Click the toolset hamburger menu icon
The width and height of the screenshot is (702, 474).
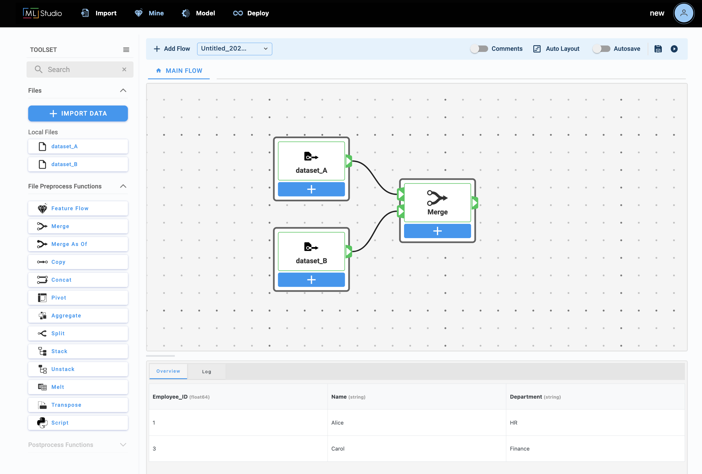126,49
